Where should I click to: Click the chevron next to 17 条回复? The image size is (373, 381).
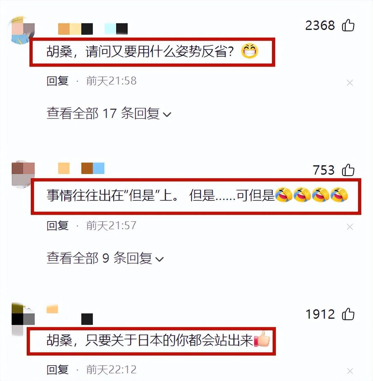click(167, 114)
